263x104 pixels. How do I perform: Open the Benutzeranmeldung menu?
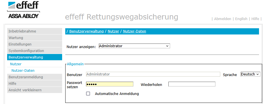(x=34, y=77)
